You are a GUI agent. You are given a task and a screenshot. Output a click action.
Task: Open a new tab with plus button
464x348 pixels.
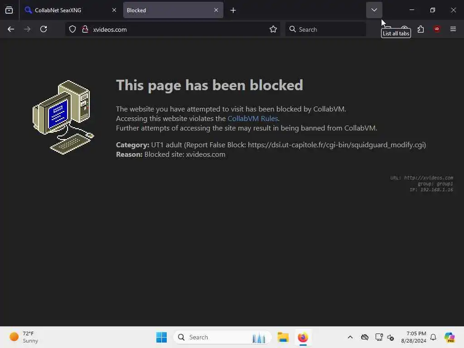[x=233, y=10]
